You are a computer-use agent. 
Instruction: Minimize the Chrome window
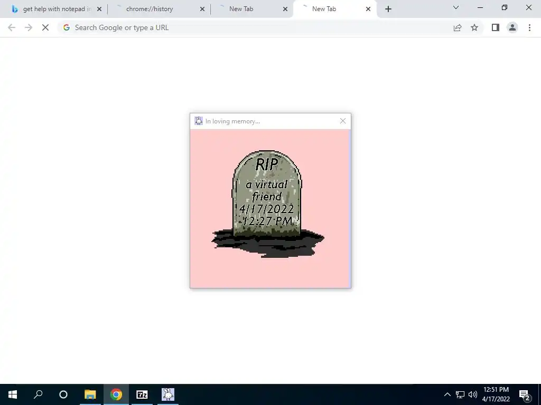click(480, 7)
